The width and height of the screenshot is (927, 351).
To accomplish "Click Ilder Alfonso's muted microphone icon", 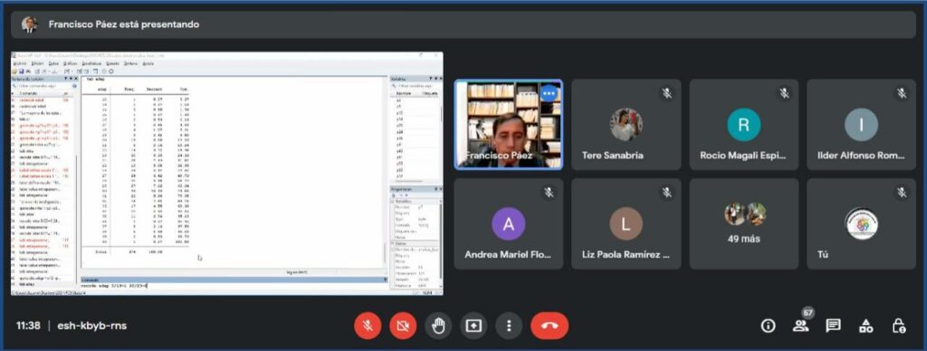I will click(x=902, y=93).
